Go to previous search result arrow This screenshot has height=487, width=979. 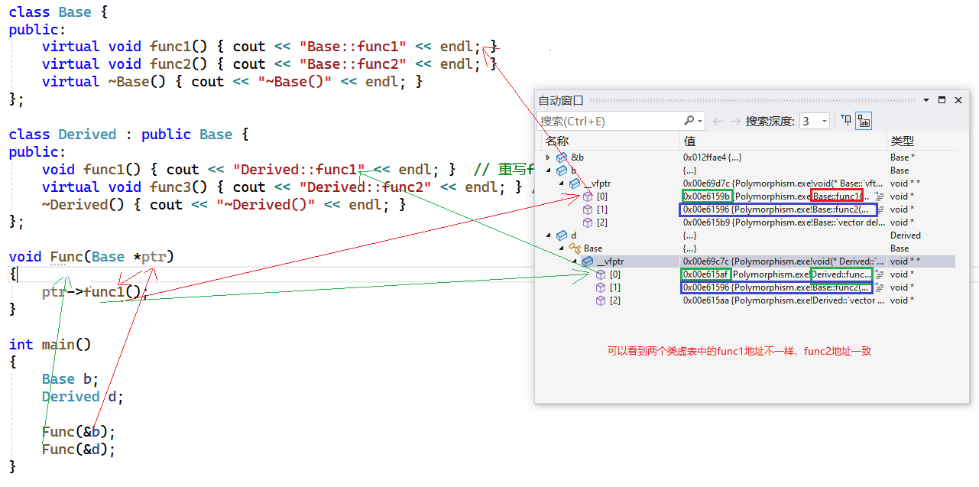[x=718, y=121]
